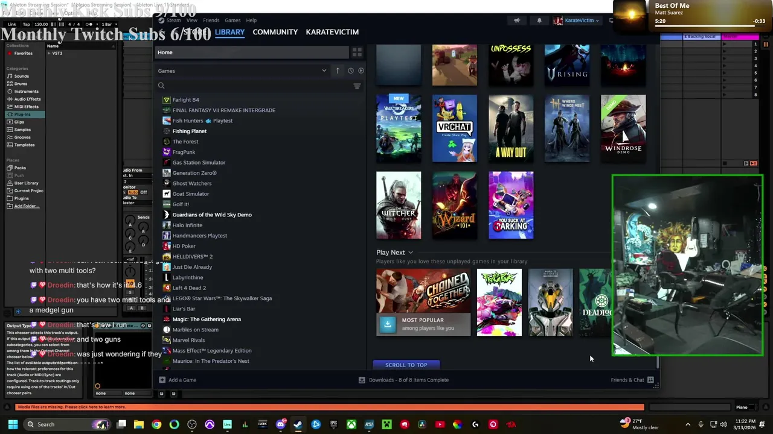Open The Witcher Wild Hunt cover
Viewport: 773px width, 434px height.
[399, 205]
